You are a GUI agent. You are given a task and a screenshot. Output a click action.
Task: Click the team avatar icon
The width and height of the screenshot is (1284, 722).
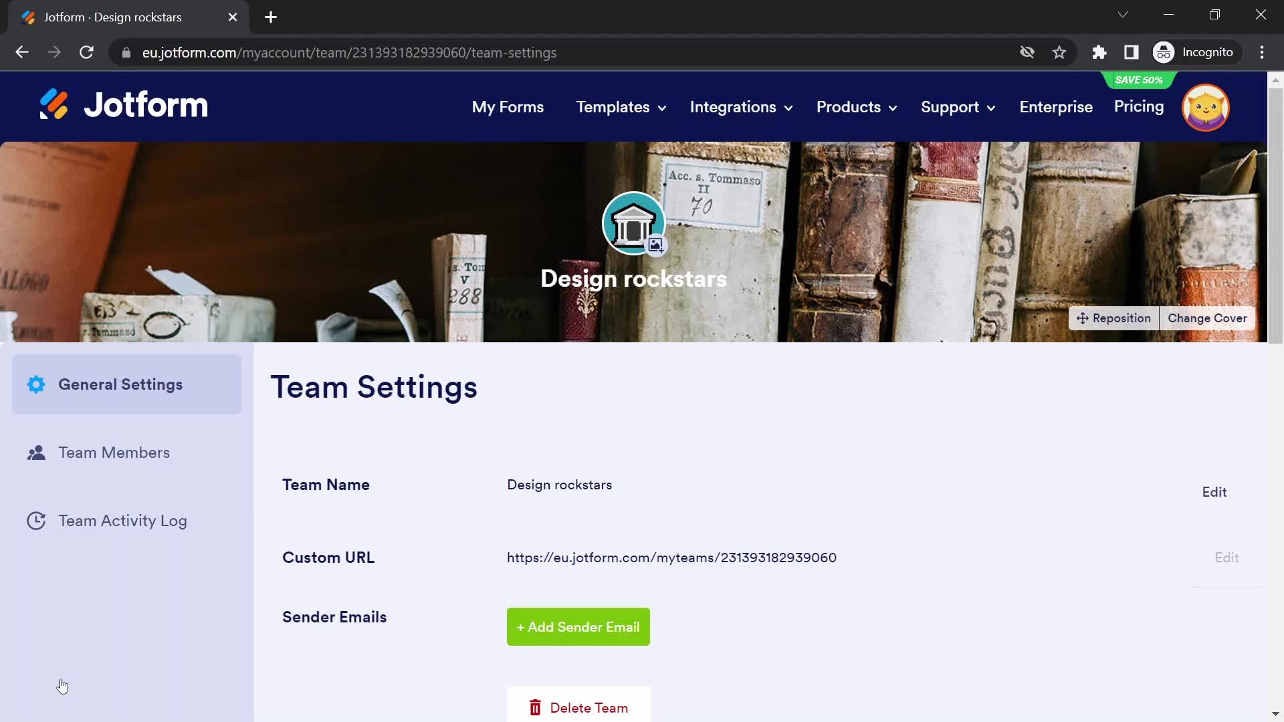633,225
